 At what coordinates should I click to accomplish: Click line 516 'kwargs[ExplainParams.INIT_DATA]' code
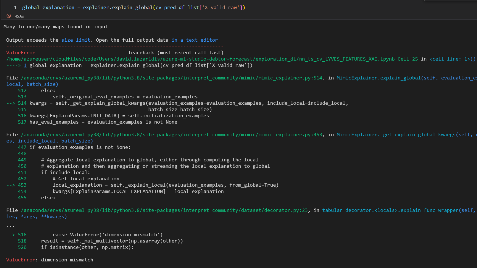pos(119,116)
